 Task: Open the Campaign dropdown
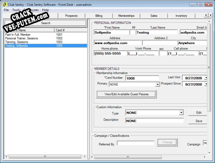click(x=205, y=143)
